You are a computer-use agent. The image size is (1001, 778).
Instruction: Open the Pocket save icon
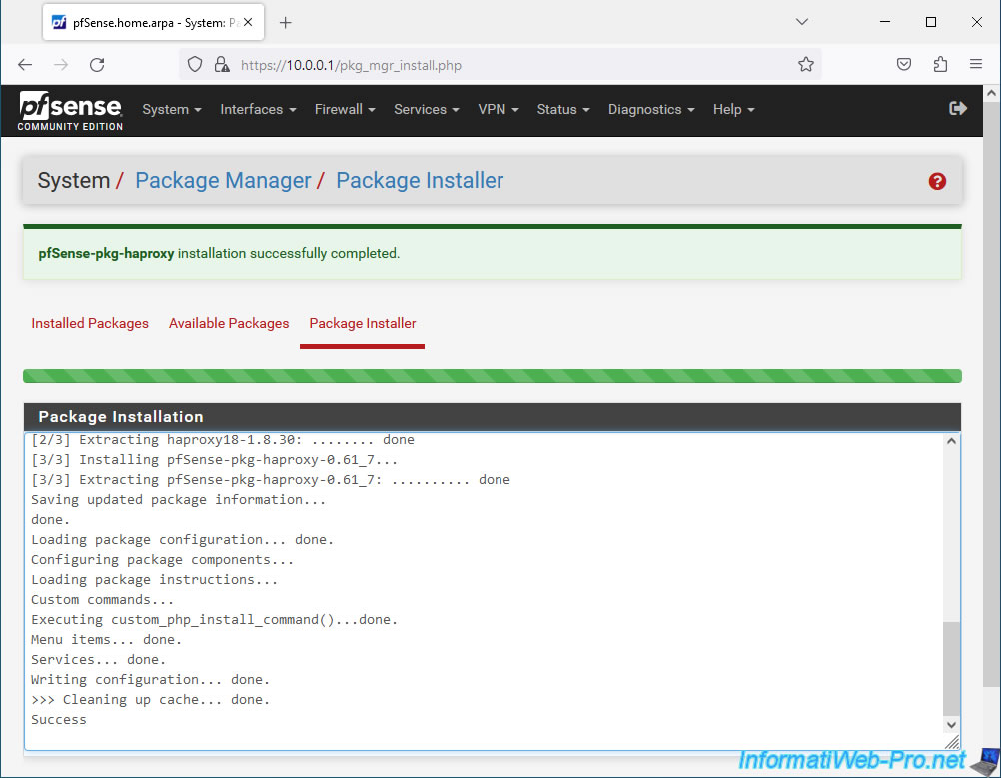[x=904, y=65]
